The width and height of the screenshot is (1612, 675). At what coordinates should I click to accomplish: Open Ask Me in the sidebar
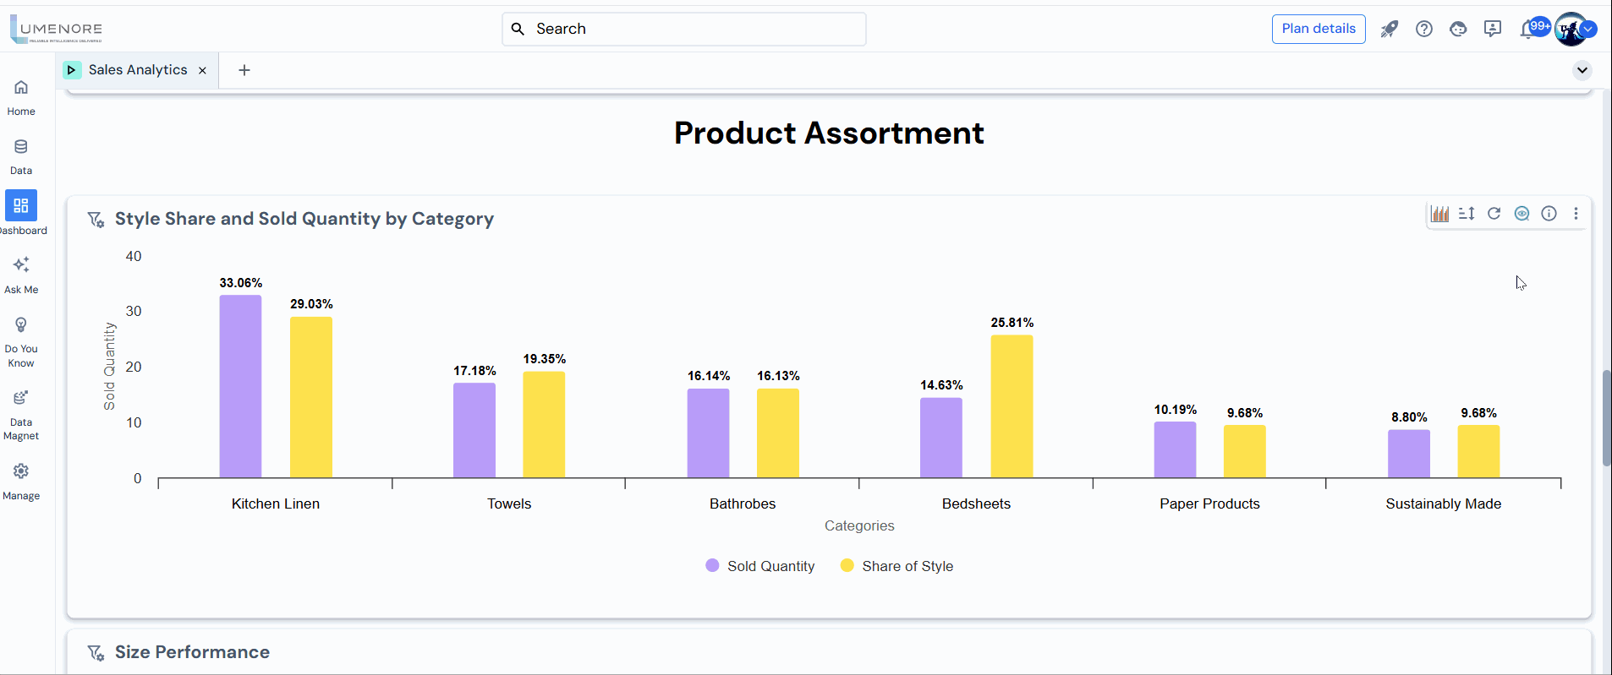pyautogui.click(x=21, y=275)
